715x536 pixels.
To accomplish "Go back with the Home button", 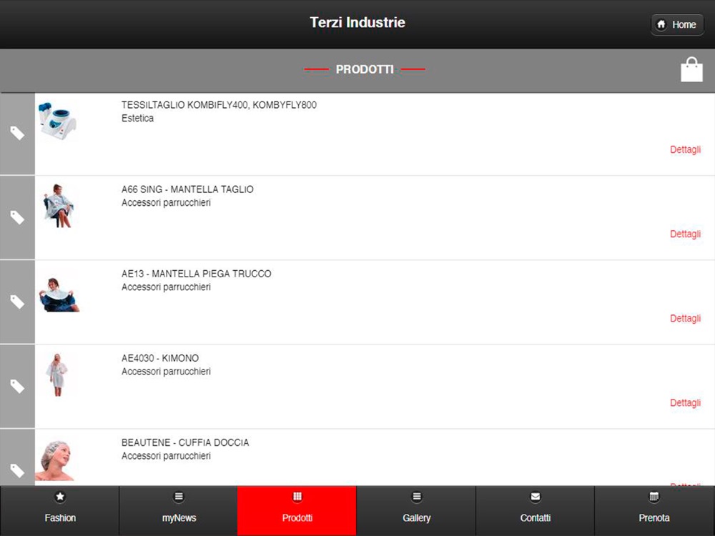I will pos(677,24).
